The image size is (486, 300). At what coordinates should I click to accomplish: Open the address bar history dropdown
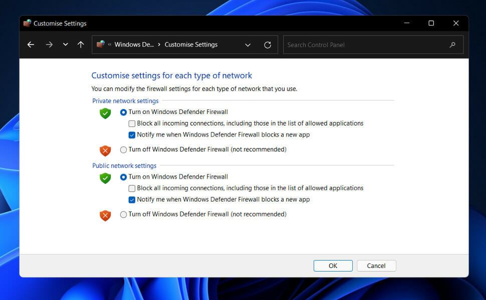(x=248, y=45)
